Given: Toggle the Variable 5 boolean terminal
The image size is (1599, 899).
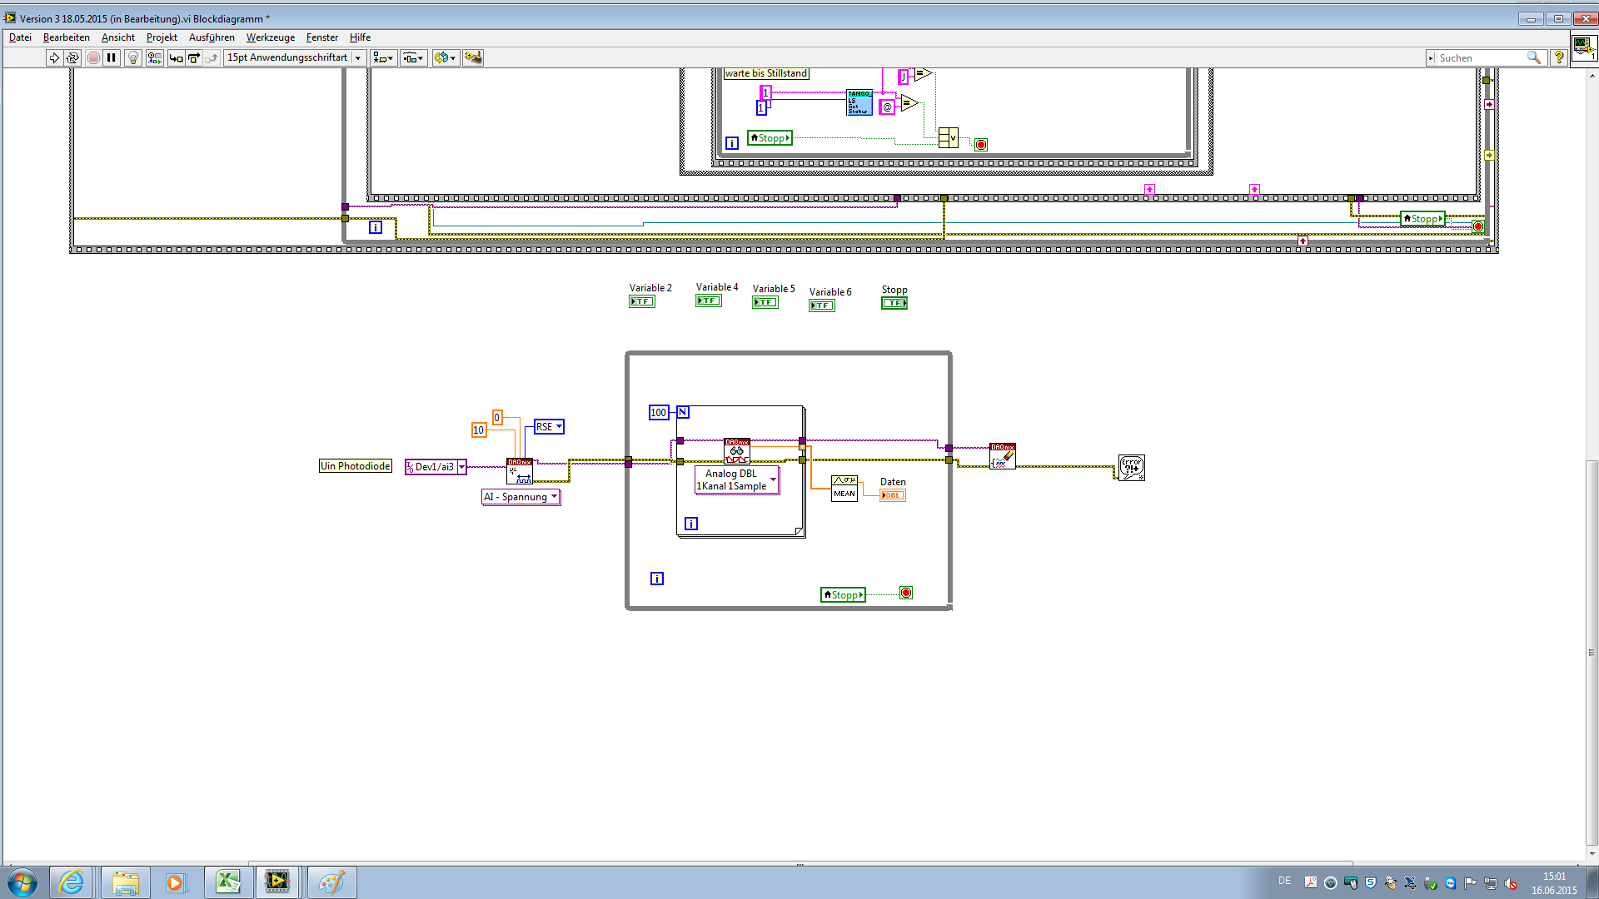Looking at the screenshot, I should (765, 302).
